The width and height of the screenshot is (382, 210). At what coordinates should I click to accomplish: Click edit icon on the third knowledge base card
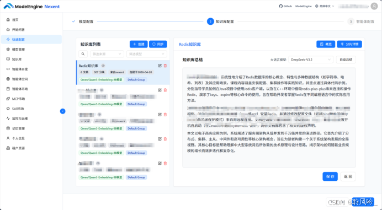point(160,114)
